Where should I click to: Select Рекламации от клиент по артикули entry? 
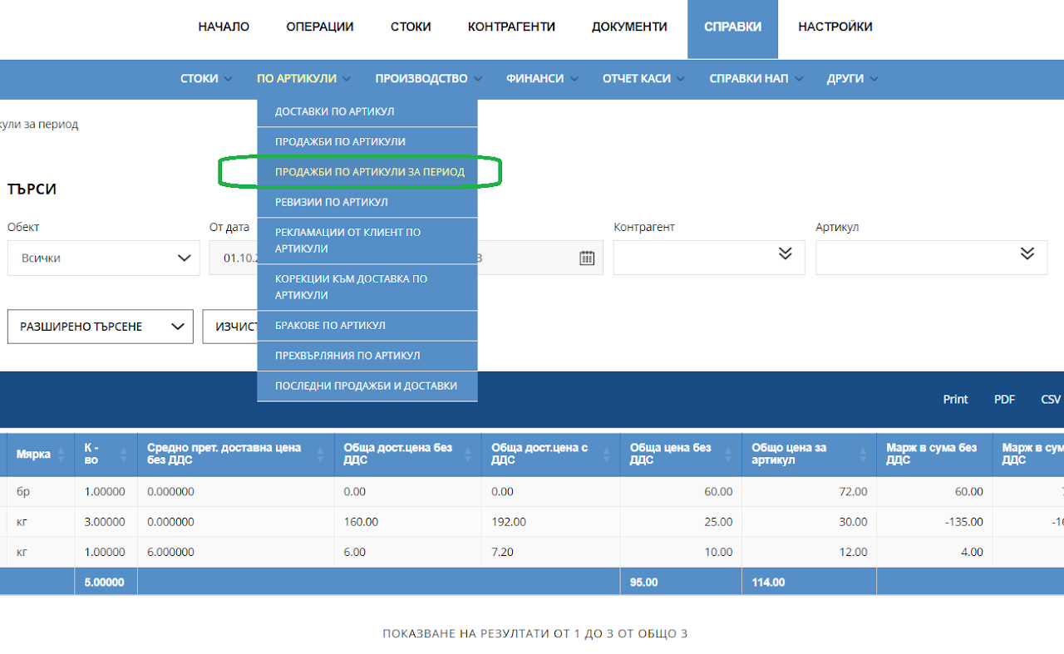367,240
